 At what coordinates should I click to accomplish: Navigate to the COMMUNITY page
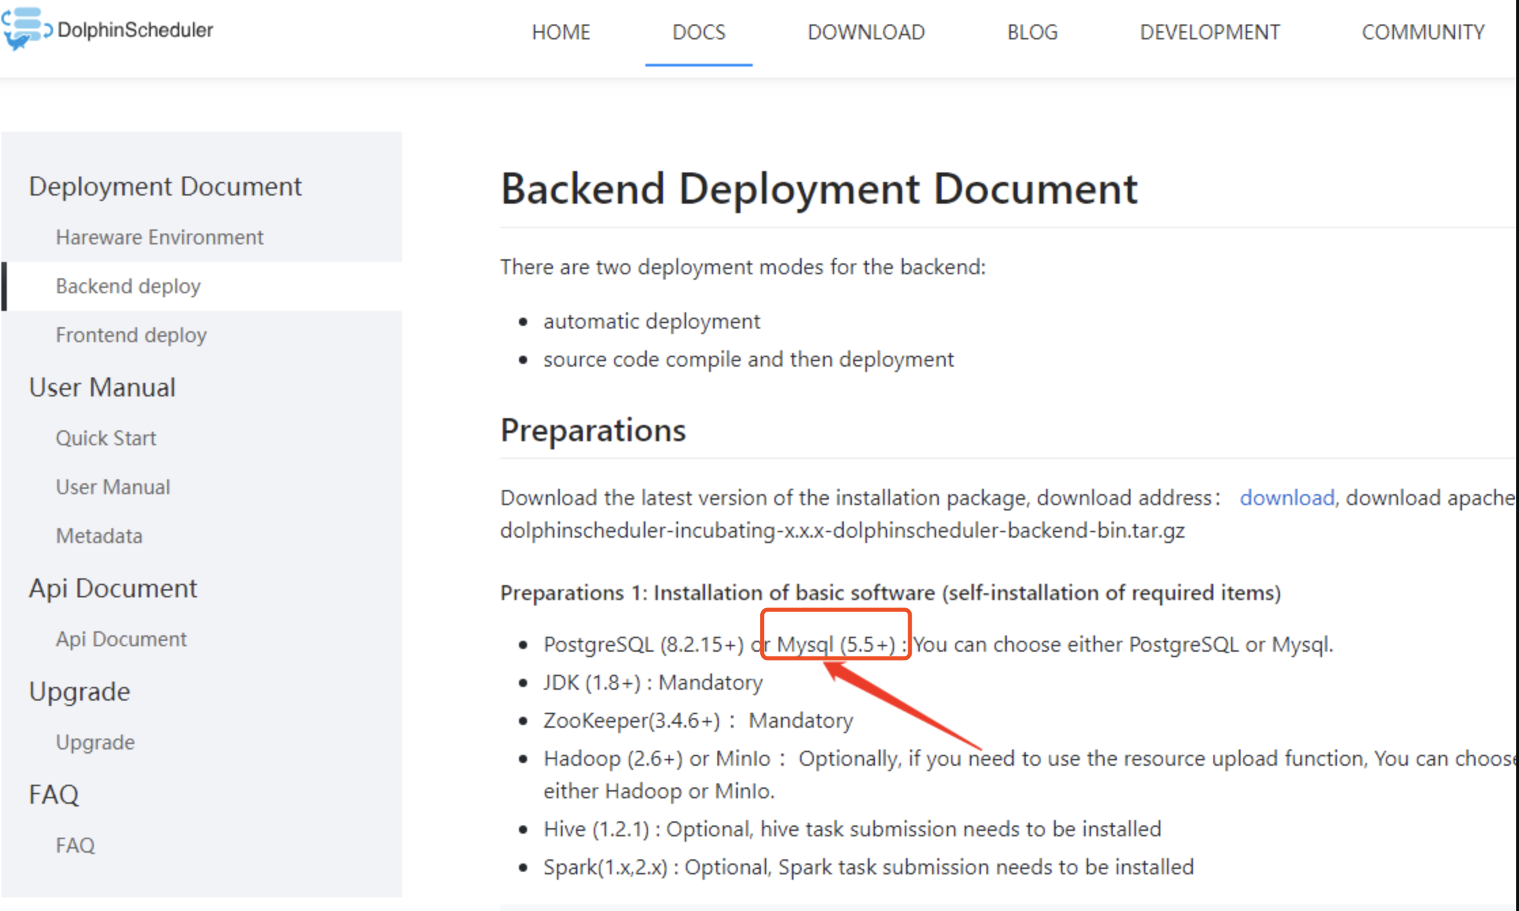coord(1423,32)
